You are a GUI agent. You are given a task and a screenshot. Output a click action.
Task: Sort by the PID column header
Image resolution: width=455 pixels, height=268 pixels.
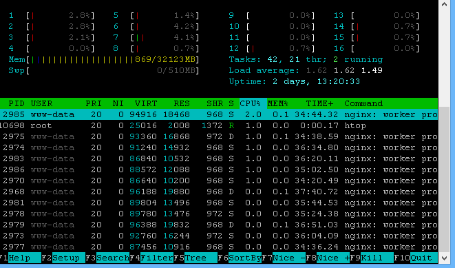click(x=17, y=103)
